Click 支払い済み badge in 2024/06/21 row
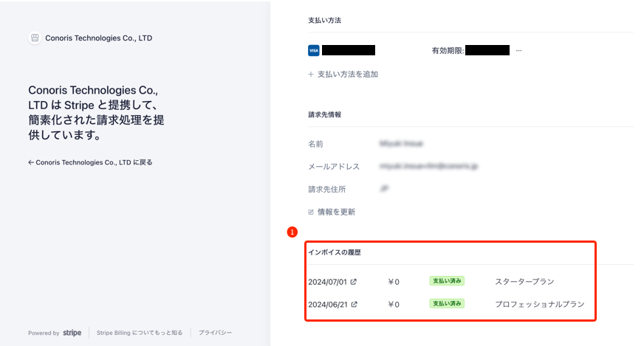The height and width of the screenshot is (346, 644). [x=447, y=304]
